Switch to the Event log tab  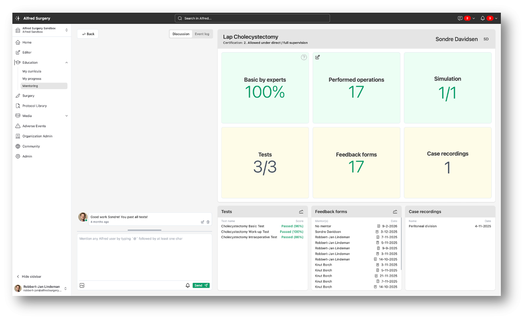coord(202,34)
